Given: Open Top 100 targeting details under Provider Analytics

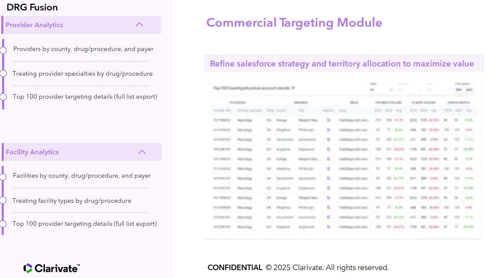Looking at the screenshot, I should coord(85,97).
